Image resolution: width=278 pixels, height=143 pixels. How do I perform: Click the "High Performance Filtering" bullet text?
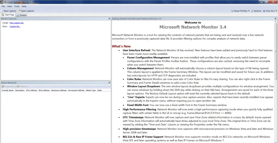tap(139, 109)
